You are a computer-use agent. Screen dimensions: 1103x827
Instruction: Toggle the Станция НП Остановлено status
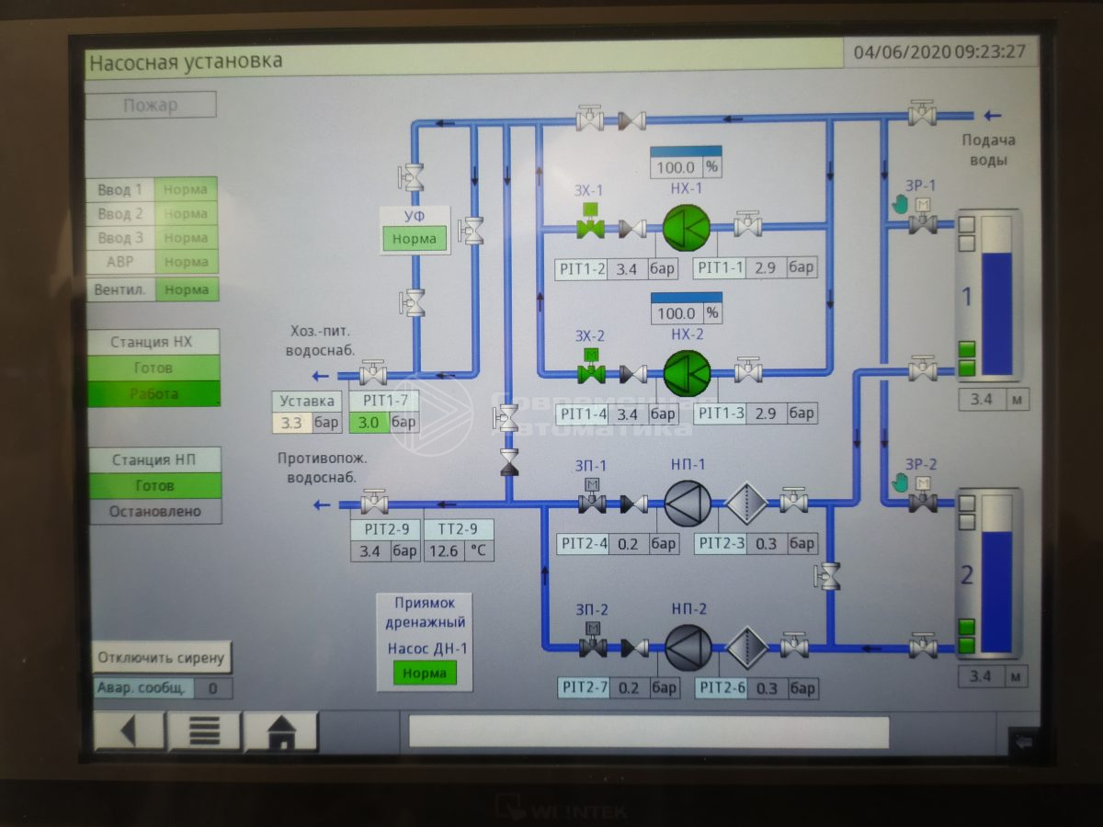pos(155,511)
